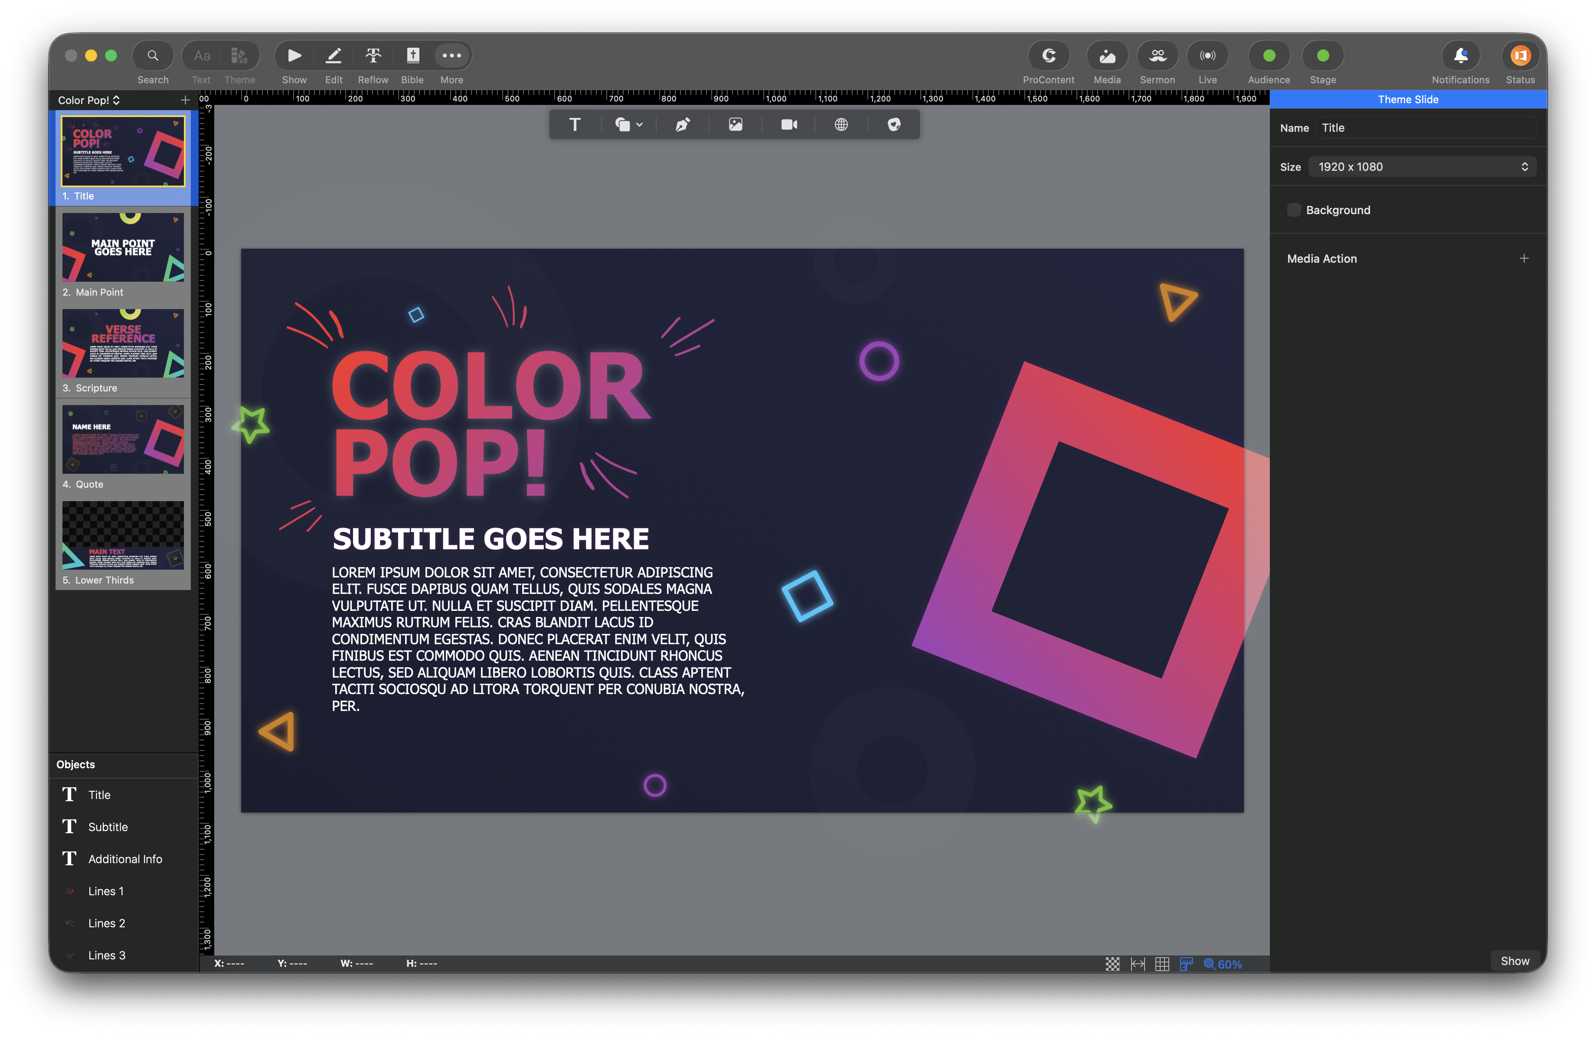The height and width of the screenshot is (1037, 1596).
Task: Open ProContent library
Action: 1048,56
